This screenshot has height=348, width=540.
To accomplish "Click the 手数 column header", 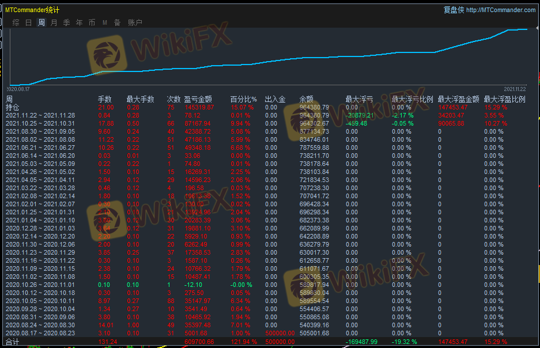I will 105,99.
